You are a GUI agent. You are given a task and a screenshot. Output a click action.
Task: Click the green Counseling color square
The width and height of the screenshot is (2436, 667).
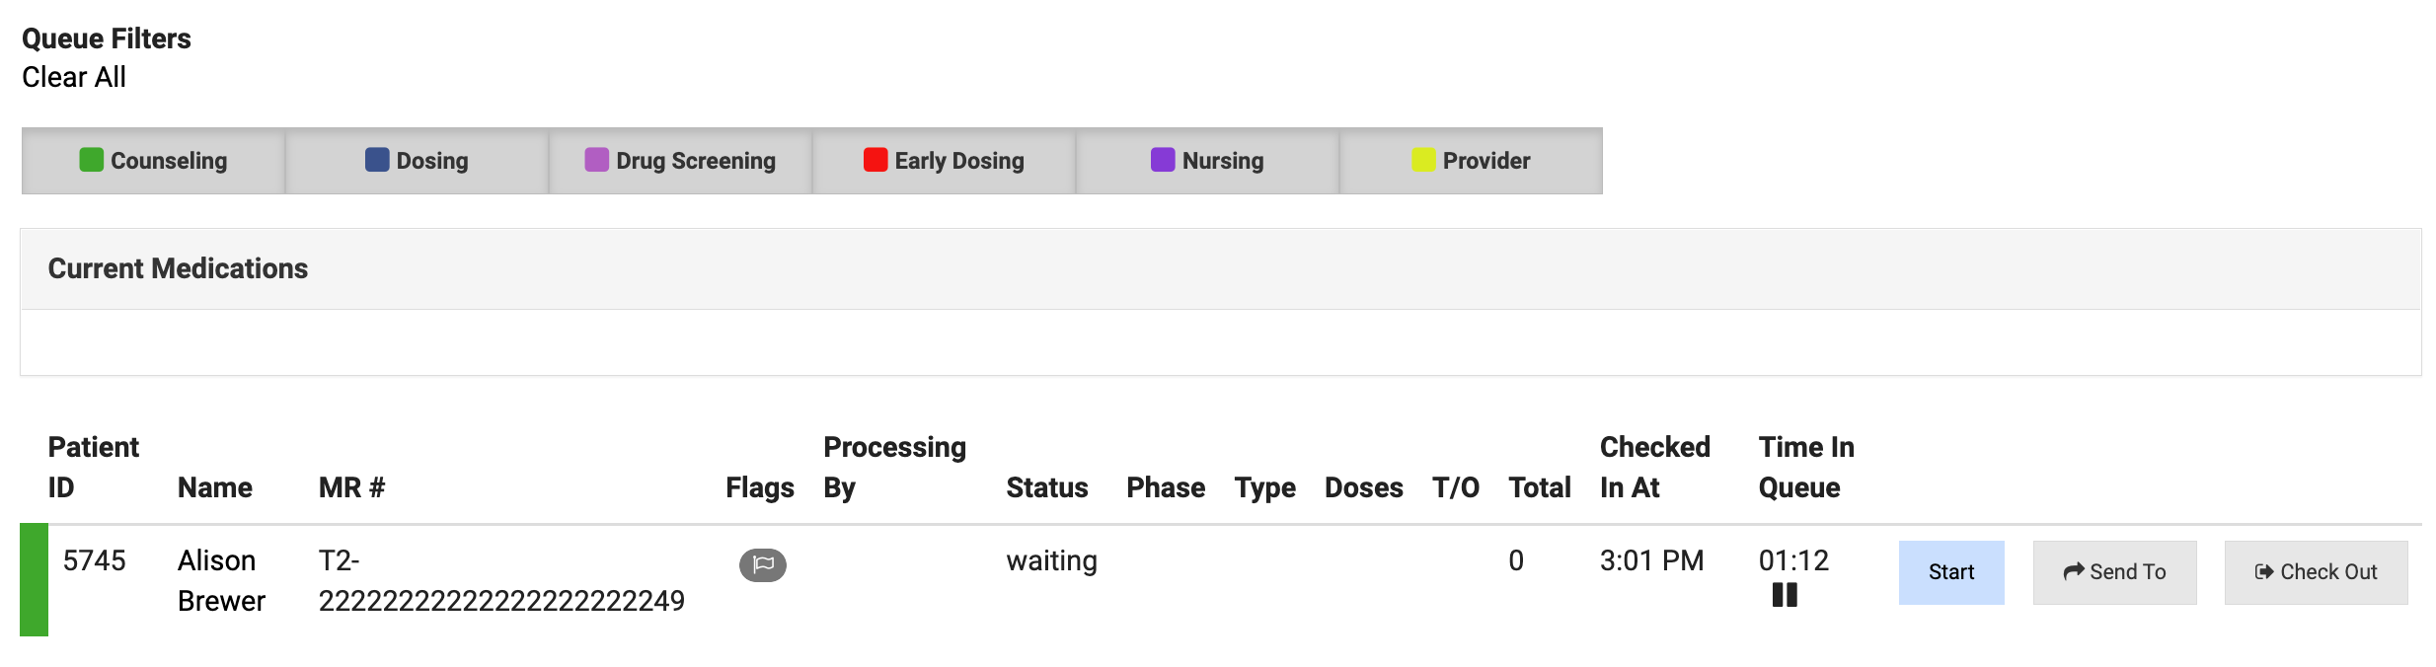(91, 160)
